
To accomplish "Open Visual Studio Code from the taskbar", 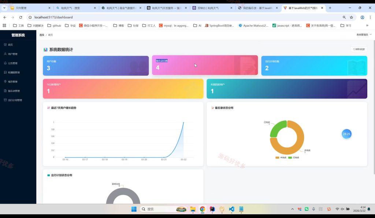I will (231, 209).
